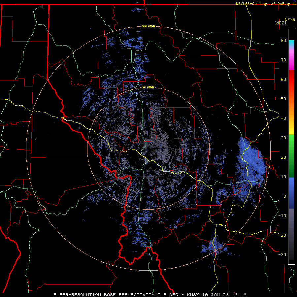Click the cyan top of the color bar
This screenshot has width=297, height=297.
pyautogui.click(x=291, y=43)
